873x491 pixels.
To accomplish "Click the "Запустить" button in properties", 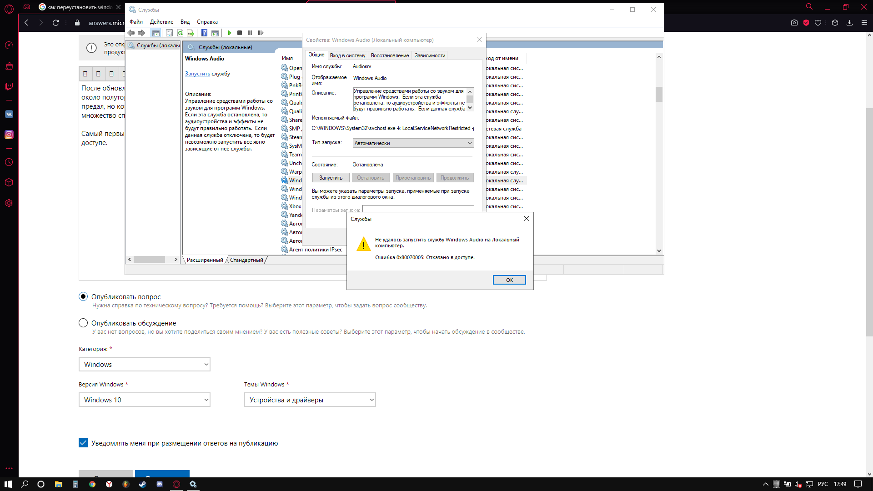I will point(331,178).
